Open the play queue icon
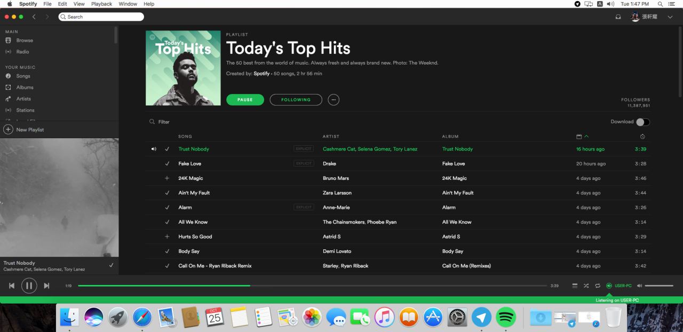The width and height of the screenshot is (683, 332). [x=575, y=286]
